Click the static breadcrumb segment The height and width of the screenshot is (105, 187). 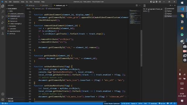click(28, 8)
